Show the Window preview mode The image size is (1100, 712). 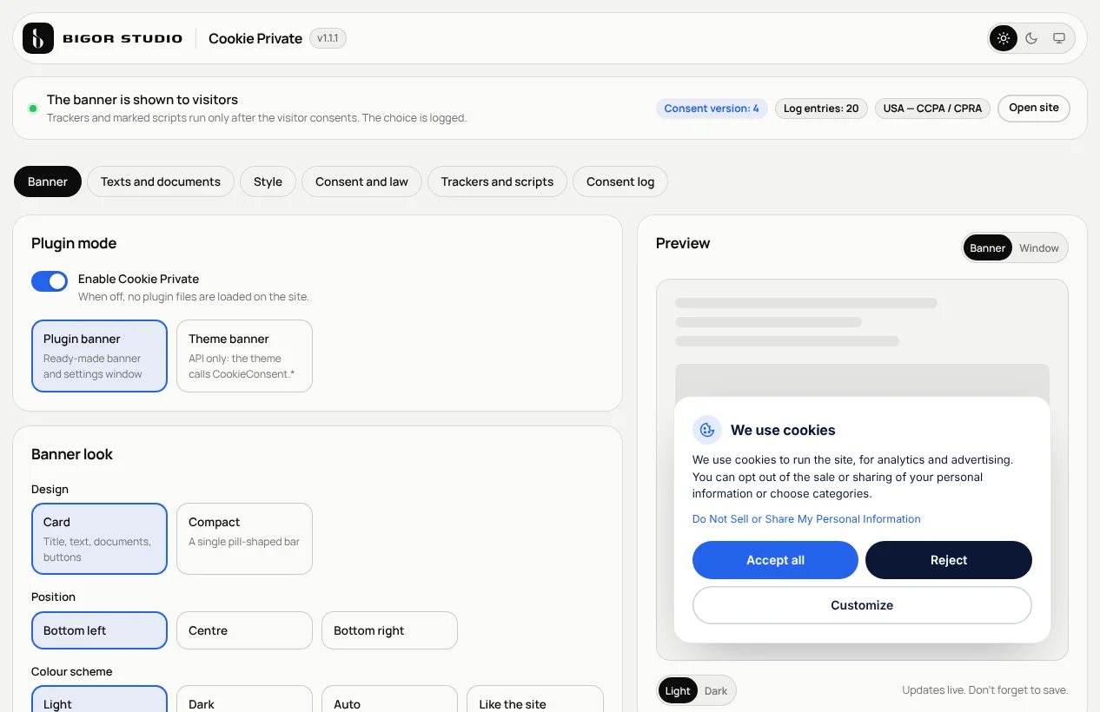(x=1039, y=247)
